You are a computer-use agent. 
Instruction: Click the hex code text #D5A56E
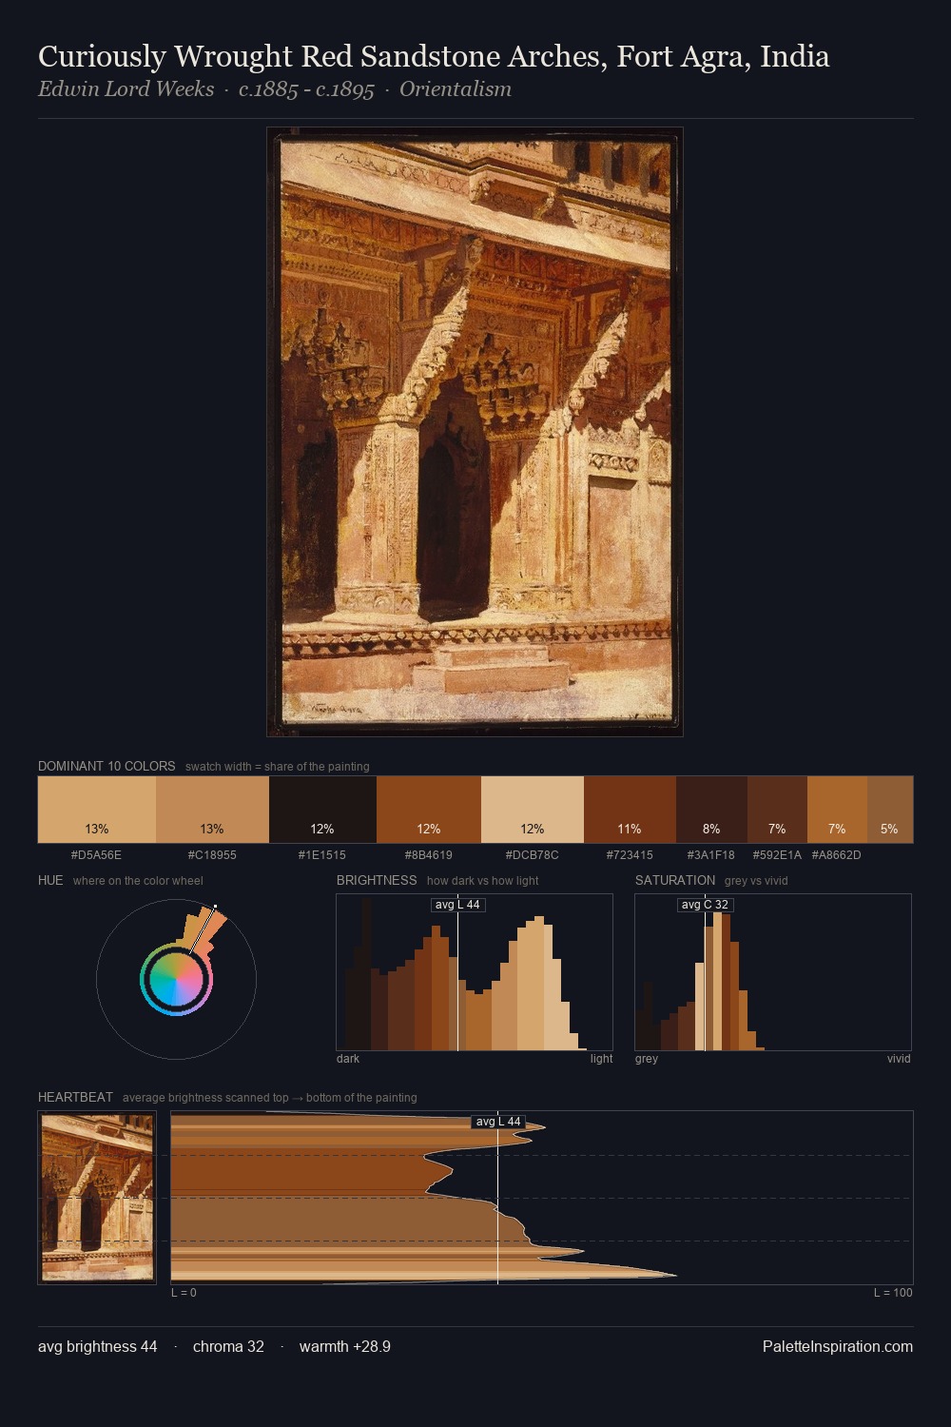[x=96, y=855]
